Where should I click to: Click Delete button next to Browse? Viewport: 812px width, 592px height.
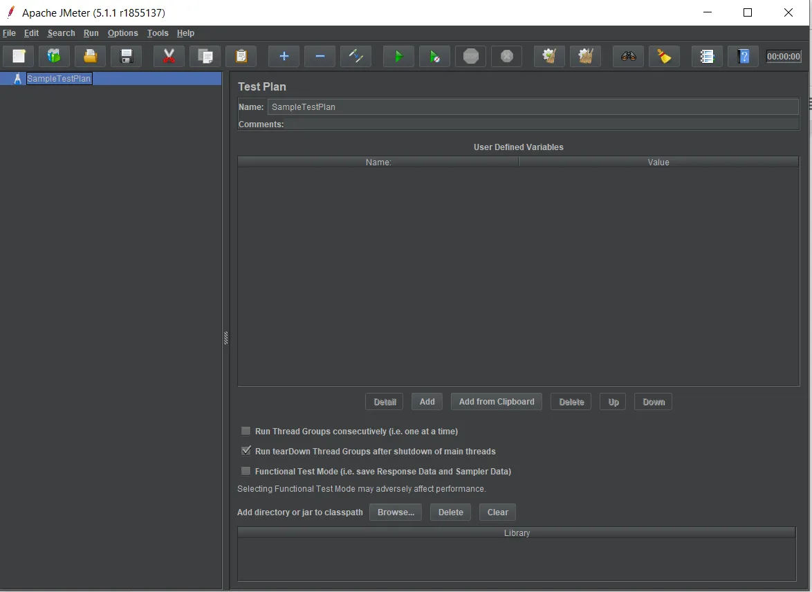[x=450, y=512]
